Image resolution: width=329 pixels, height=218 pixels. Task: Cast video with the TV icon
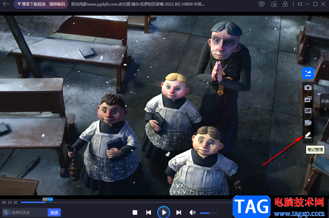262,4
